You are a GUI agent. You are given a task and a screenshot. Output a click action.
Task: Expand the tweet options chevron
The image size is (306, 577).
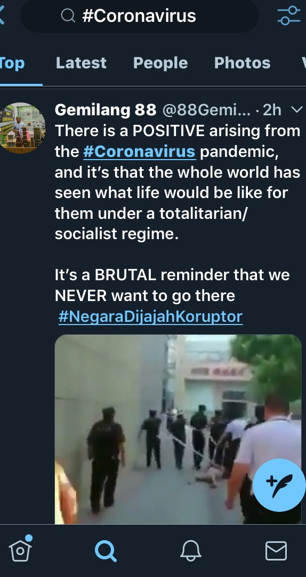click(296, 109)
